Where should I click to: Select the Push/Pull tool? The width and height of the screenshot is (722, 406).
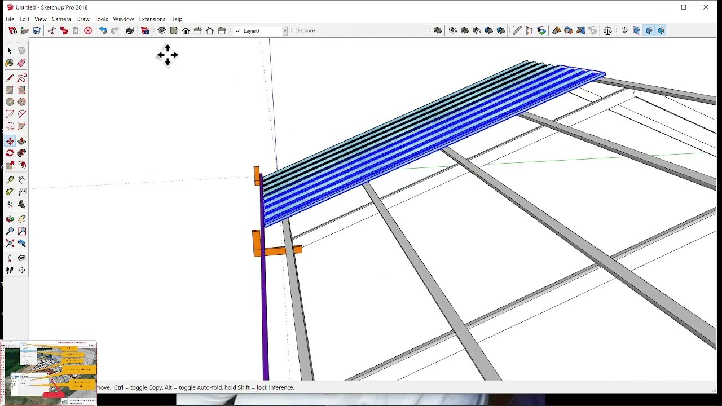(x=21, y=142)
